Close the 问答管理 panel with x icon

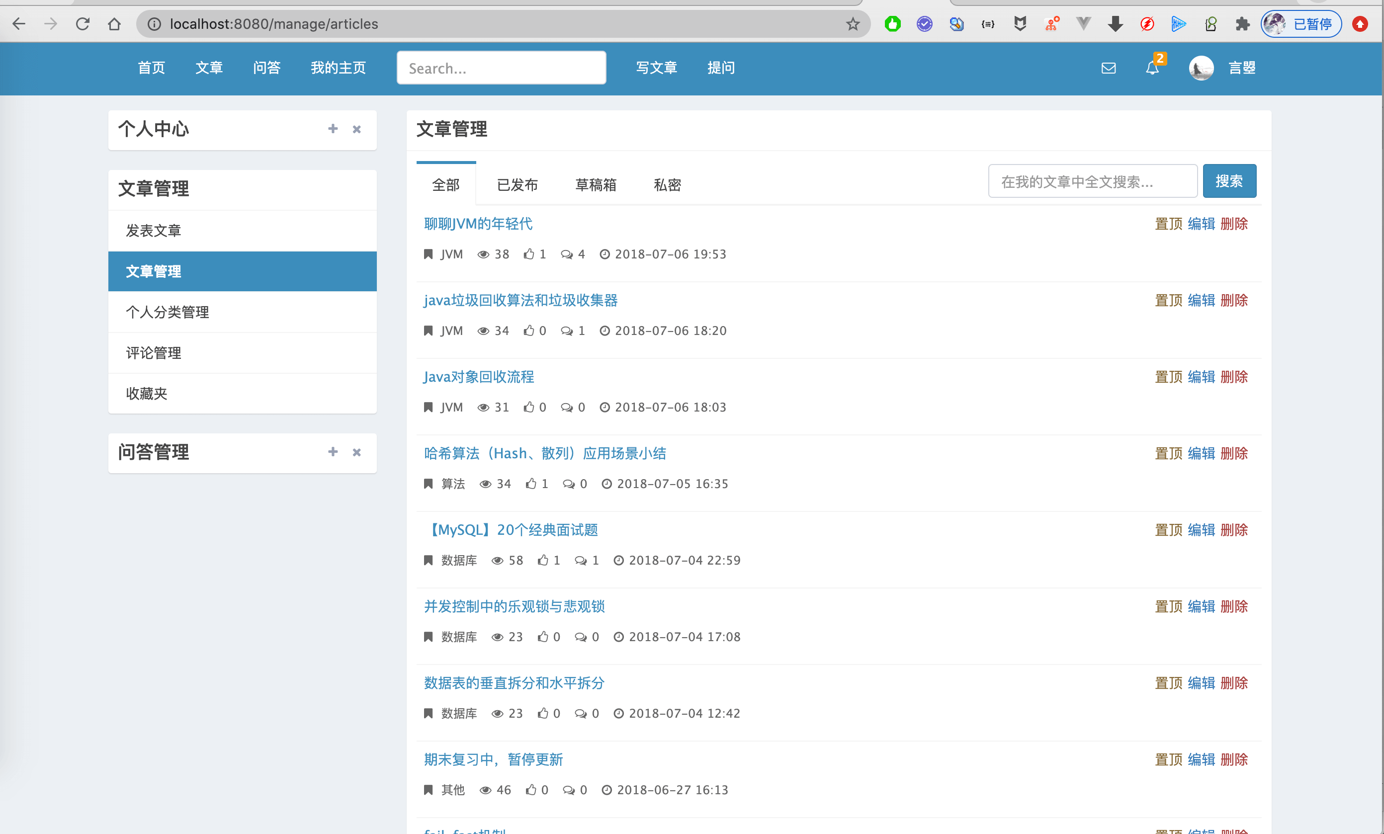point(356,452)
